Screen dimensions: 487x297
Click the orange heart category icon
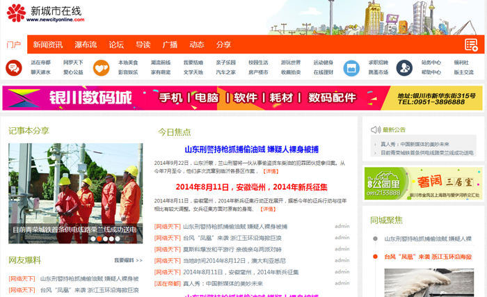pos(101,67)
